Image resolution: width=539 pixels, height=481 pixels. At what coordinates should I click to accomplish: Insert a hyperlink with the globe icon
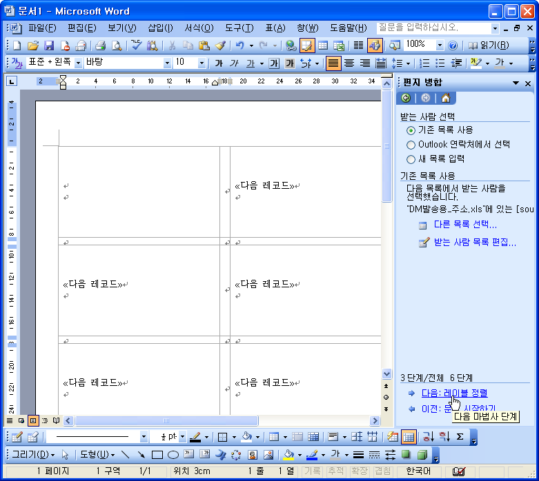[291, 45]
